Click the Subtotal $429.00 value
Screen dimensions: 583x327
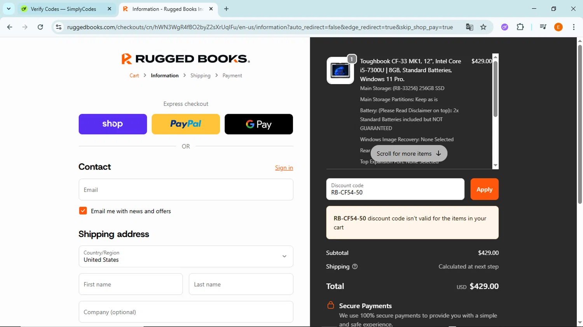tap(488, 253)
